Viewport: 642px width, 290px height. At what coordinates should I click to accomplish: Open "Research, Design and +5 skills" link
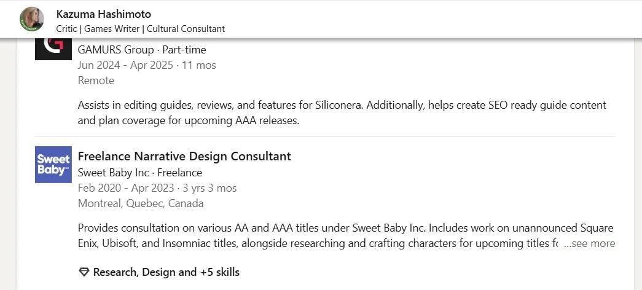coord(166,272)
